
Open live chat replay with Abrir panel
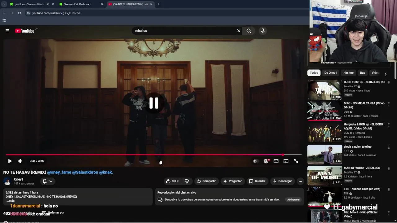click(293, 200)
